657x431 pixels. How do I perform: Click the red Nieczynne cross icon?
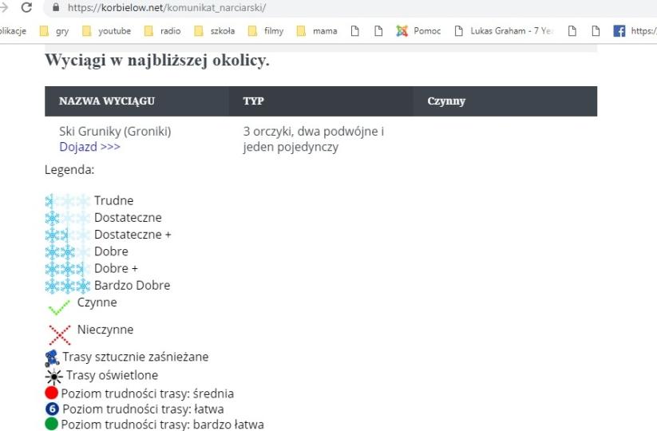(60, 333)
